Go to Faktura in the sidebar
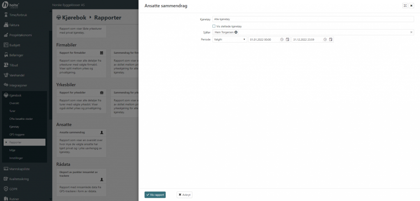 click(x=14, y=25)
